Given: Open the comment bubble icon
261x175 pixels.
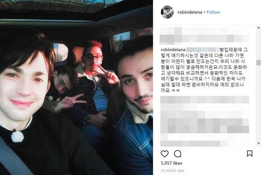Looking at the screenshot, I should point(177,154).
